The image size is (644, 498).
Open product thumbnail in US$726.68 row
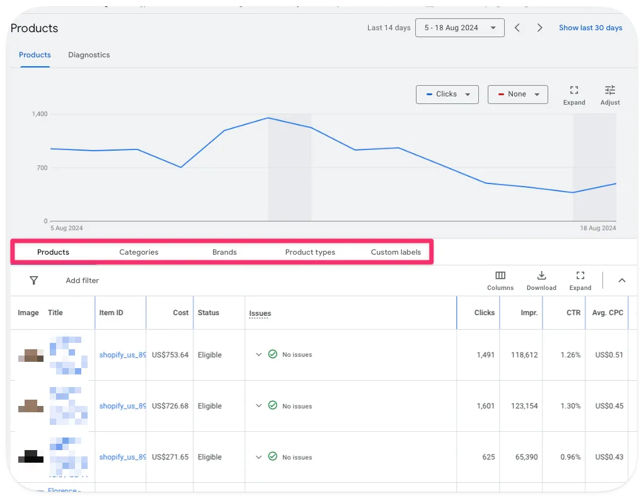coord(31,406)
